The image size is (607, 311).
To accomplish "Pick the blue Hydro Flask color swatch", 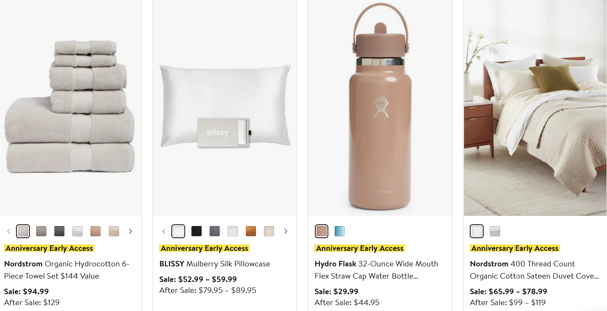I will point(339,231).
